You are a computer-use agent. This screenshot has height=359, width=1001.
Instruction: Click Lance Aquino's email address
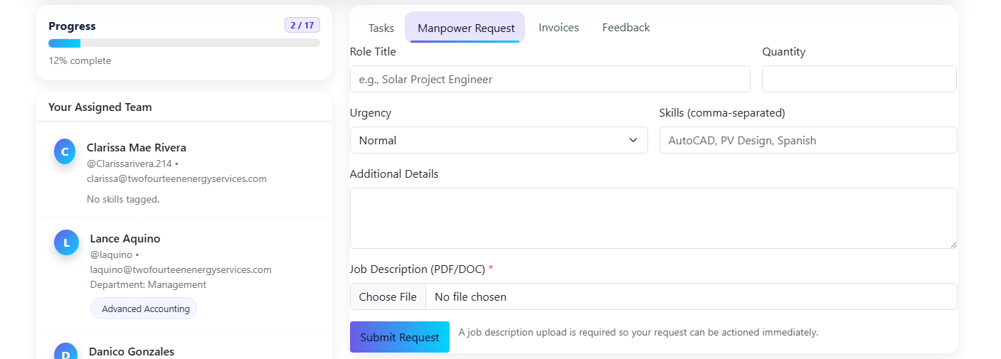click(181, 269)
